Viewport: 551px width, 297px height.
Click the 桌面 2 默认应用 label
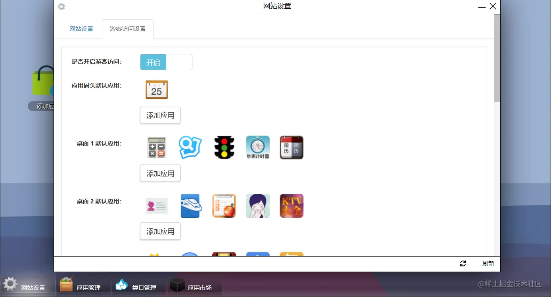99,201
